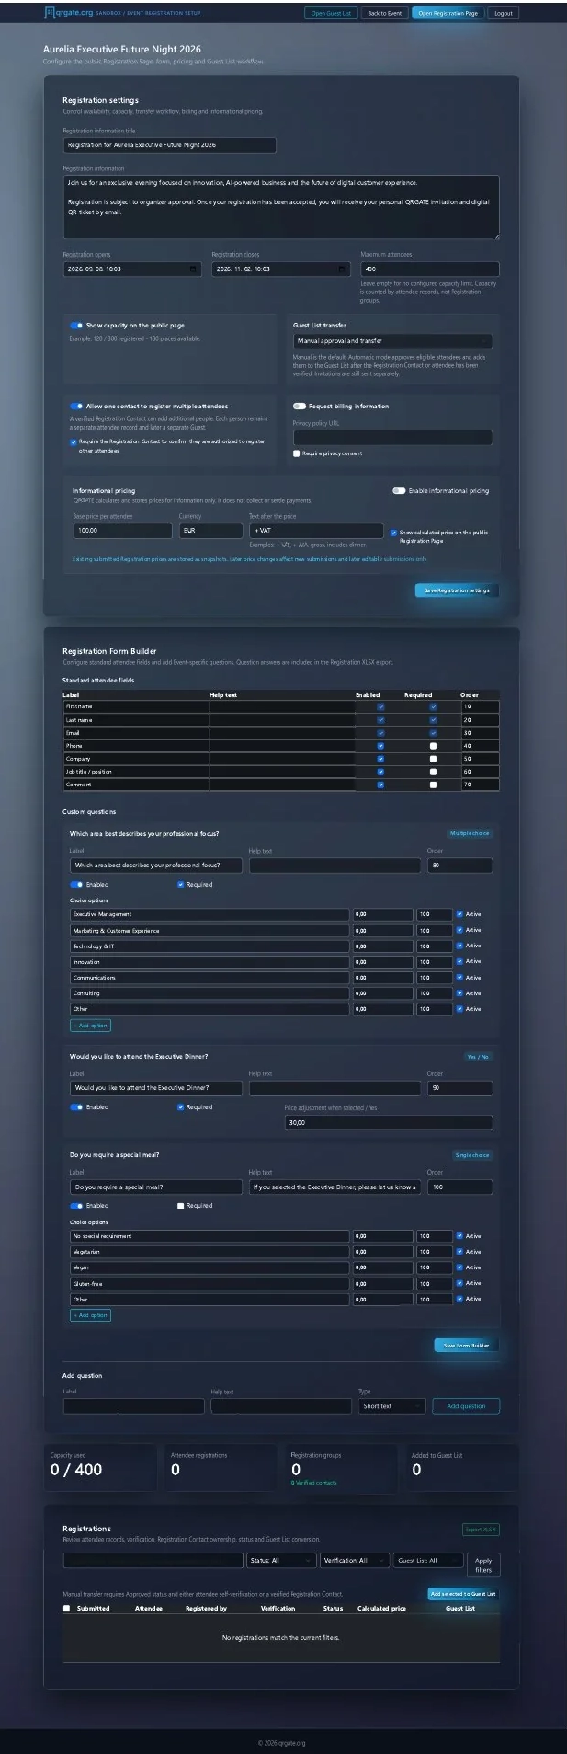The width and height of the screenshot is (567, 1754).
Task: Toggle Allow one contact to register multiple attendees
Action: 76,407
